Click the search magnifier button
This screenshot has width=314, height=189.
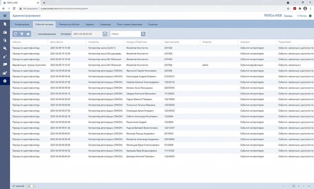click(x=143, y=34)
